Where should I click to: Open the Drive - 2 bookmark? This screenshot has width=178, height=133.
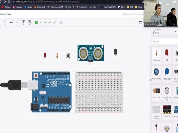point(94,7)
